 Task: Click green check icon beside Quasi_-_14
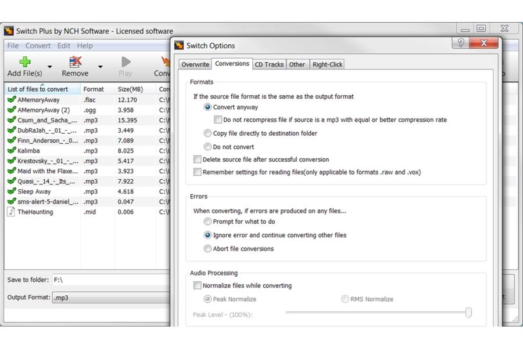(12, 181)
